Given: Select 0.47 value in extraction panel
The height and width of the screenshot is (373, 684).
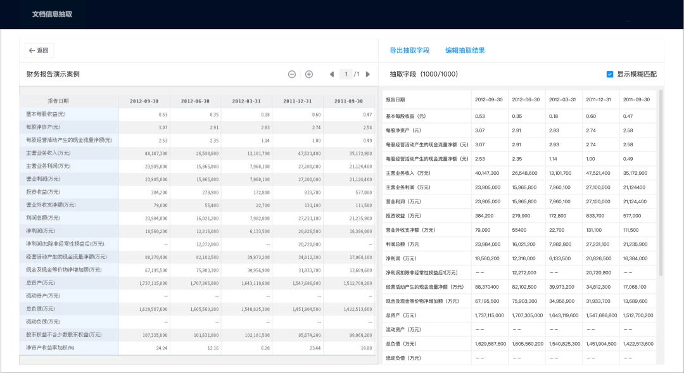Looking at the screenshot, I should [x=628, y=116].
